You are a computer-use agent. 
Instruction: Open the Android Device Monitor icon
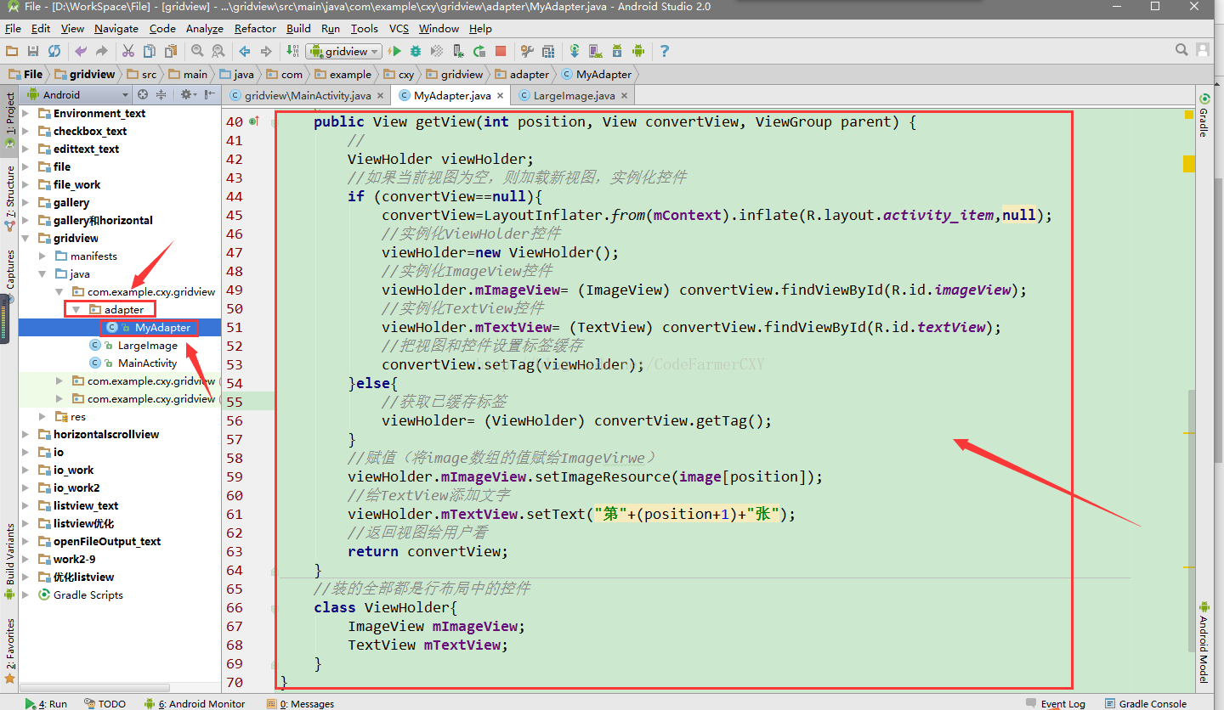[x=638, y=51]
